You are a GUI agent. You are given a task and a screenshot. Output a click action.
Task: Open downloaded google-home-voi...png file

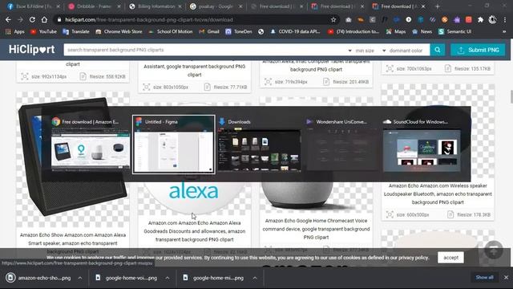pos(127,278)
